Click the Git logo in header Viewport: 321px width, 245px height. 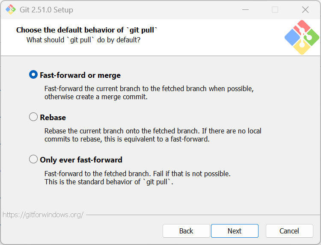click(302, 37)
